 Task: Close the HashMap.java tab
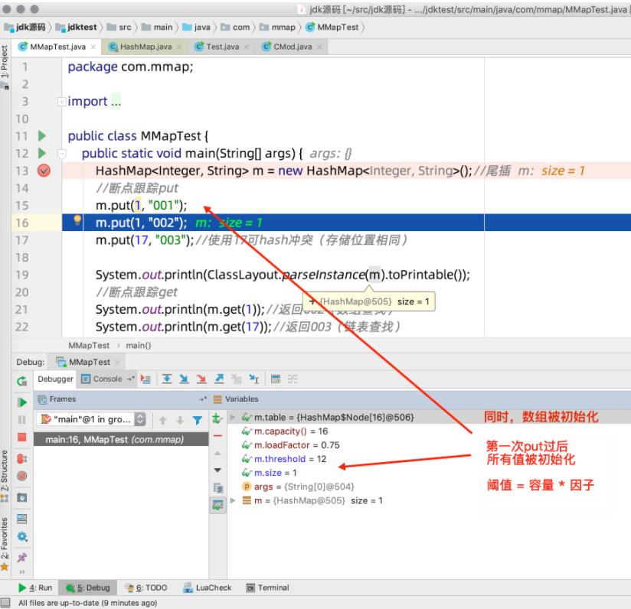178,47
